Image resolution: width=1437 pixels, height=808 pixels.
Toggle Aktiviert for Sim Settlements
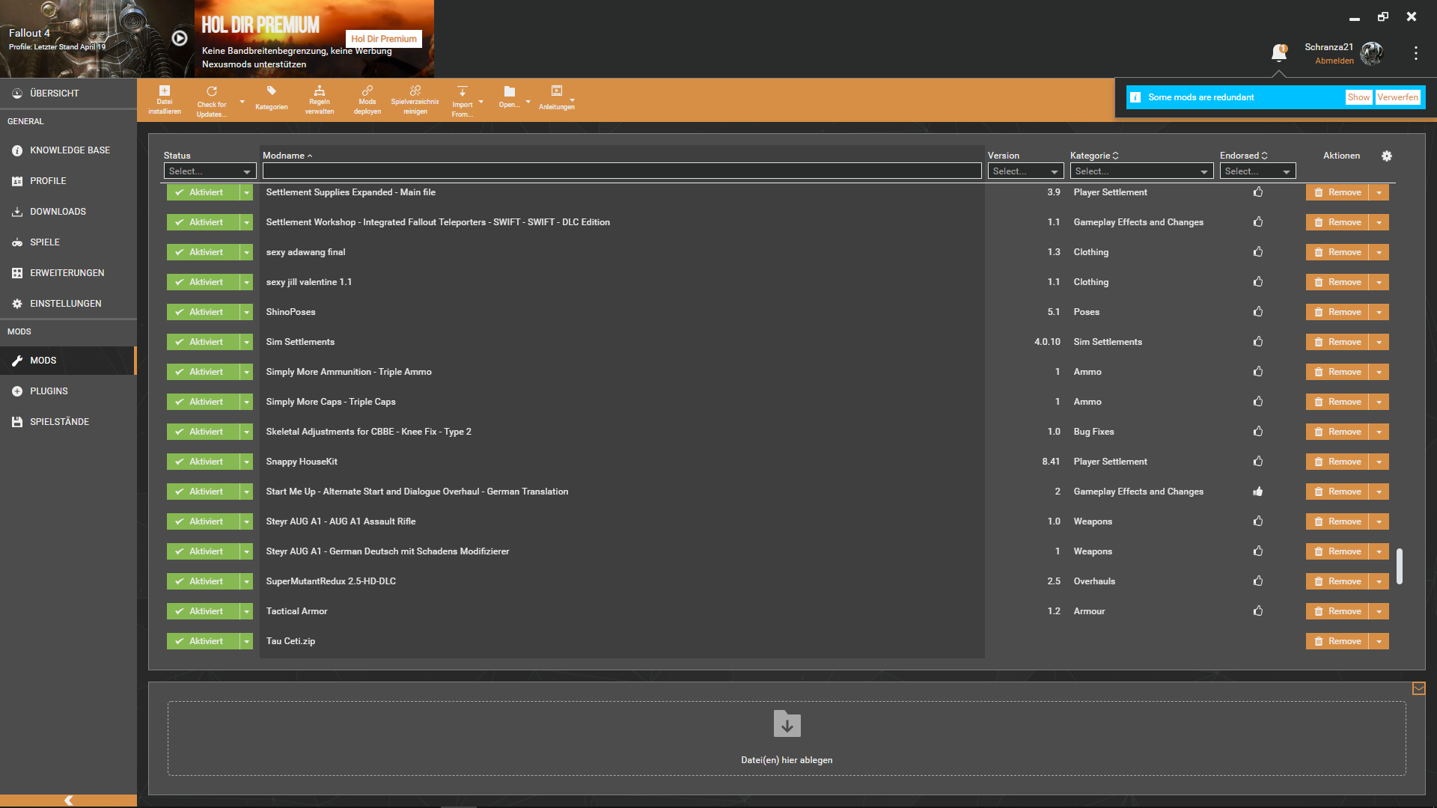203,342
